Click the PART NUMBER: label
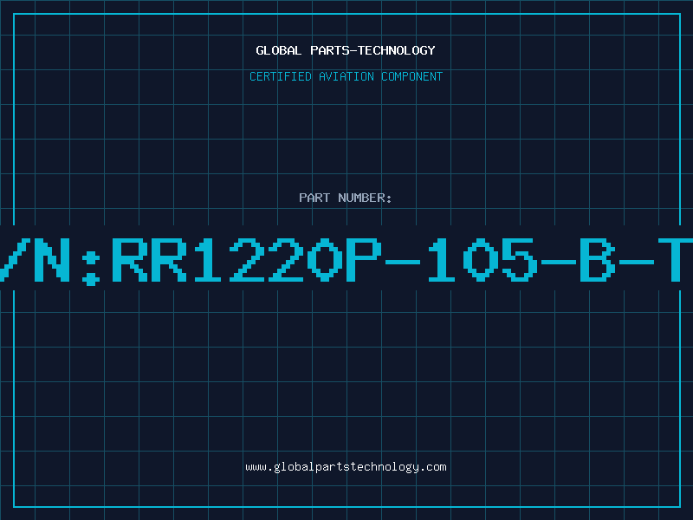Screen dimensions: 693x520 click(346, 198)
